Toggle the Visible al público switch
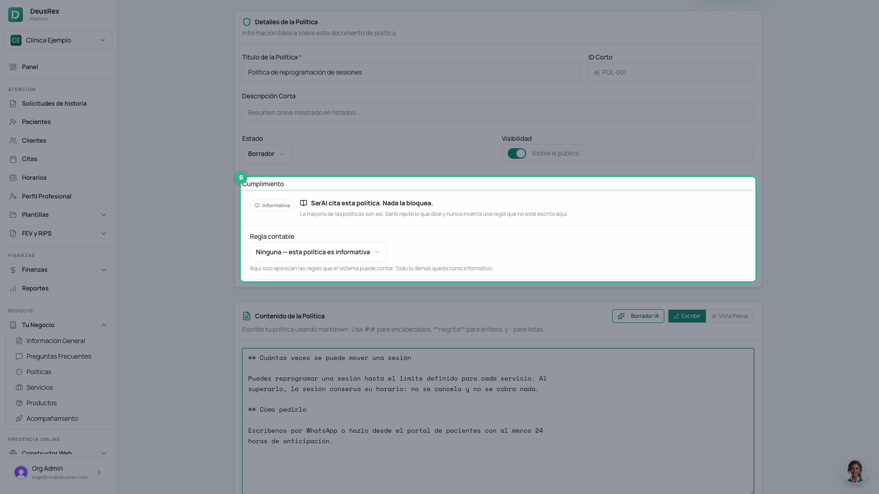Image resolution: width=879 pixels, height=494 pixels. pos(517,153)
